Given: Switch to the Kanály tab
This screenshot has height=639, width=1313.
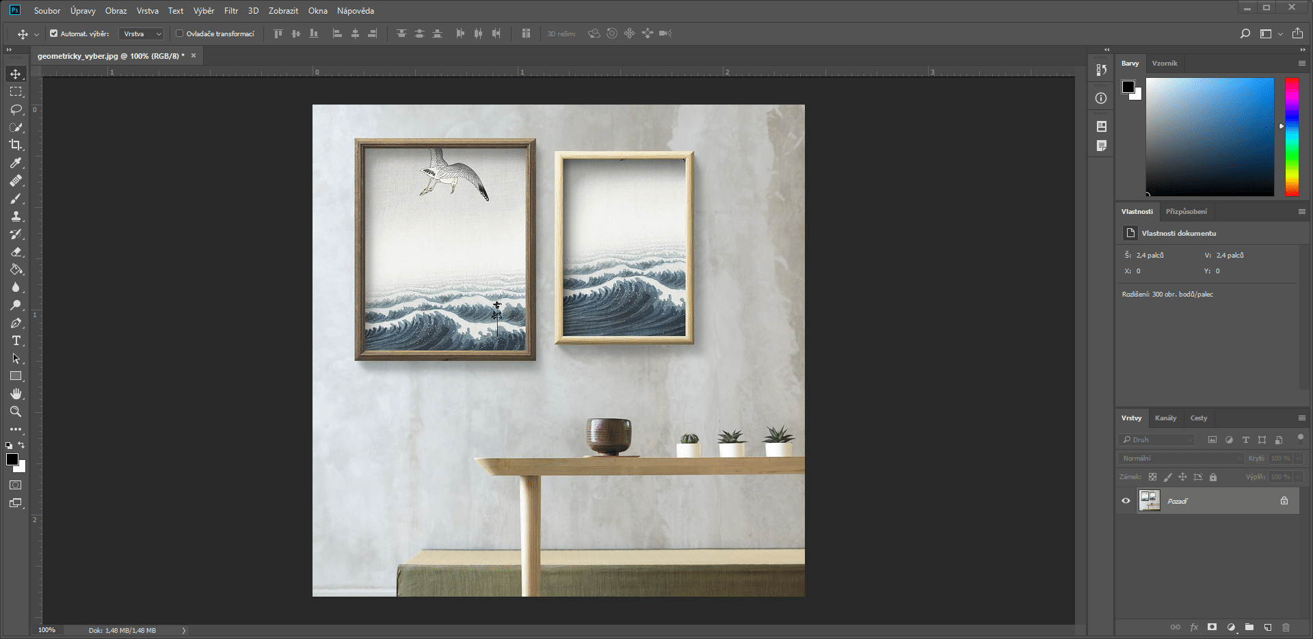Looking at the screenshot, I should 1165,418.
